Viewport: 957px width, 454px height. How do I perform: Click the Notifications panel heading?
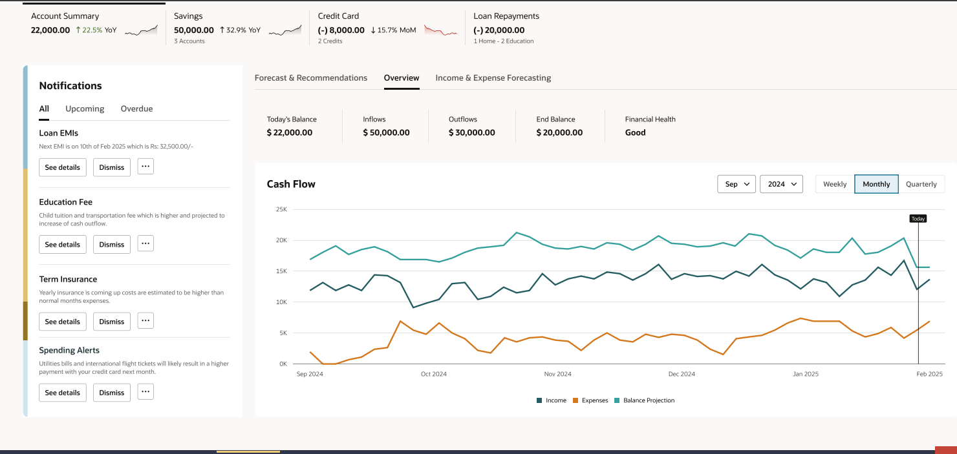pyautogui.click(x=70, y=86)
